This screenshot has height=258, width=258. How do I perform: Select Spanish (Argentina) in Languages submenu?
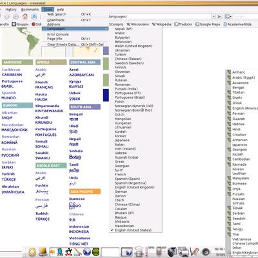(135, 183)
